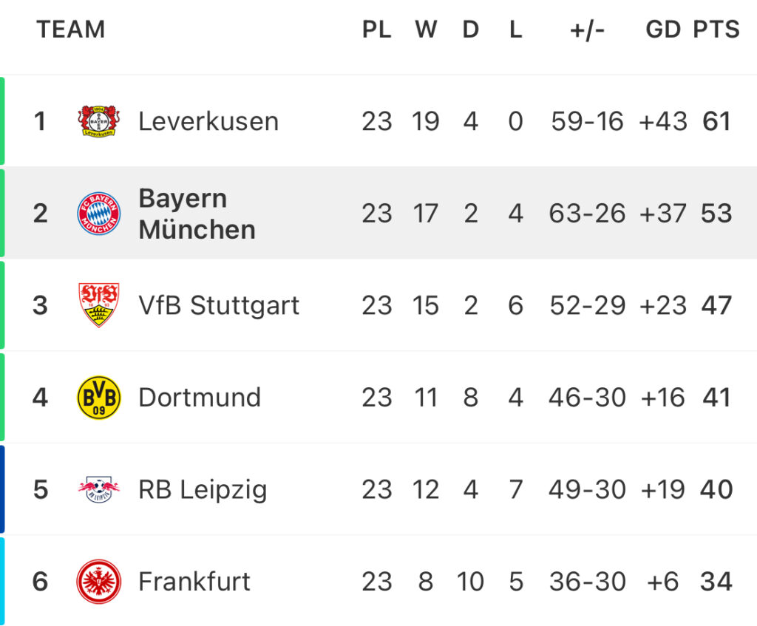Screen dimensions: 757x626
Task: Tap the Dortmund BVB logo
Action: pyautogui.click(x=99, y=397)
